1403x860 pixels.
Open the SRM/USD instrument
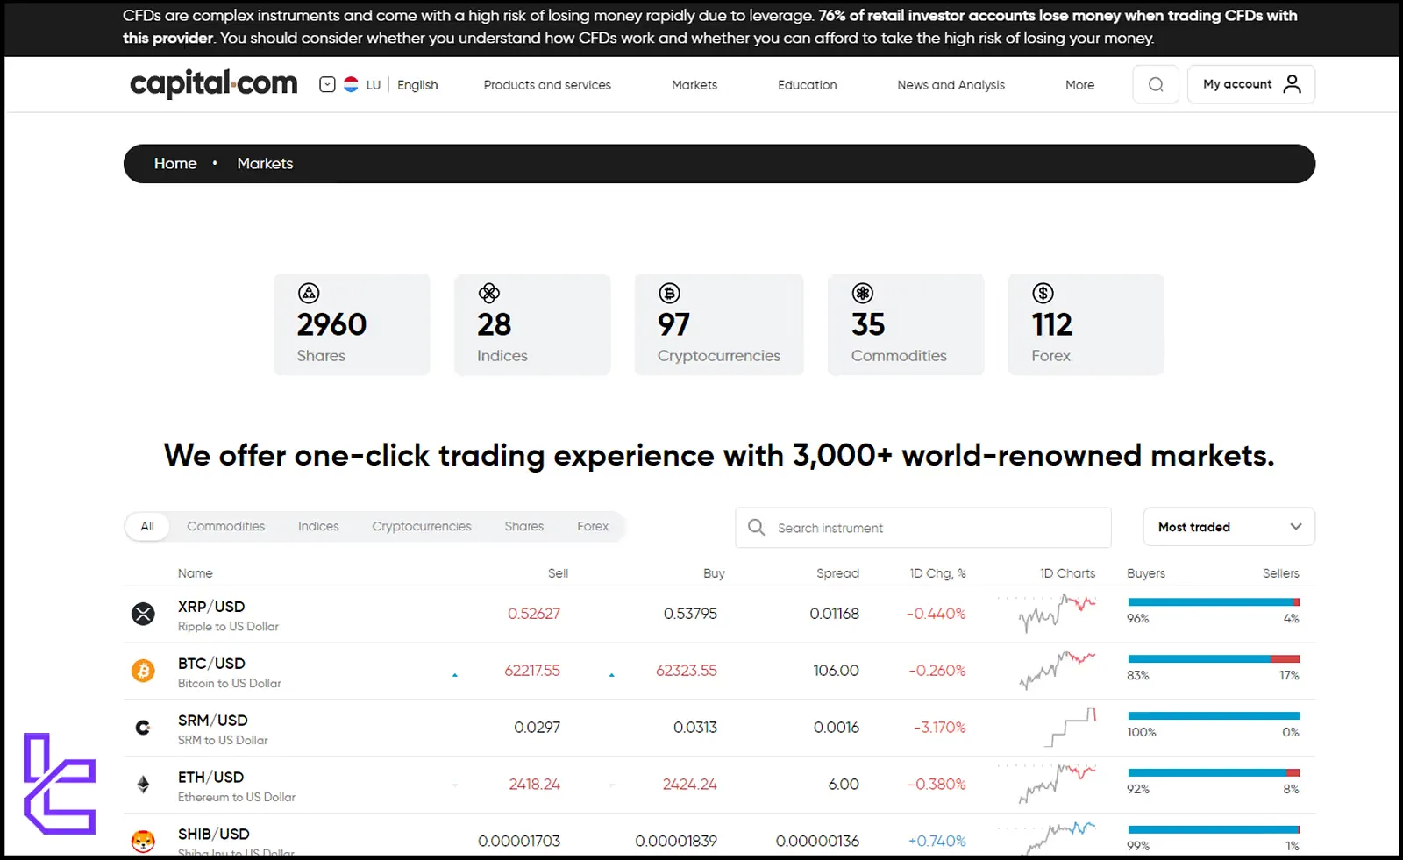[x=213, y=721]
